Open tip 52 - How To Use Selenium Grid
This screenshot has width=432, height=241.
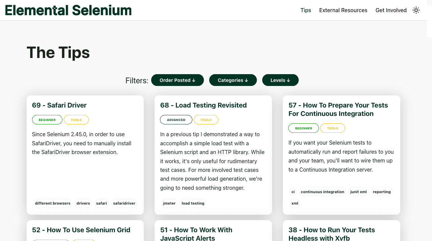(81, 230)
